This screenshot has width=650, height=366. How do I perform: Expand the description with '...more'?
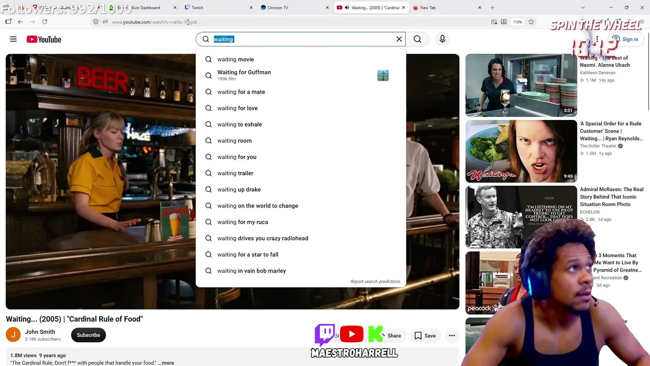click(x=166, y=363)
